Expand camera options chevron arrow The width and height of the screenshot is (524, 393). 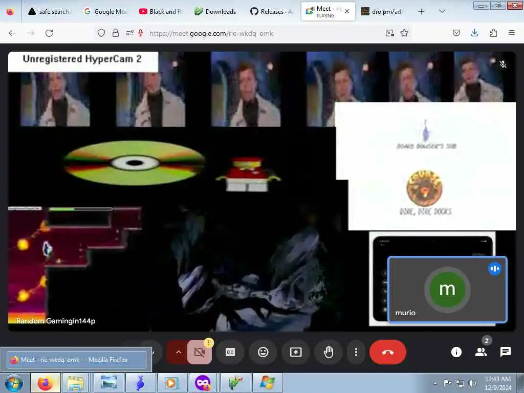click(x=179, y=352)
